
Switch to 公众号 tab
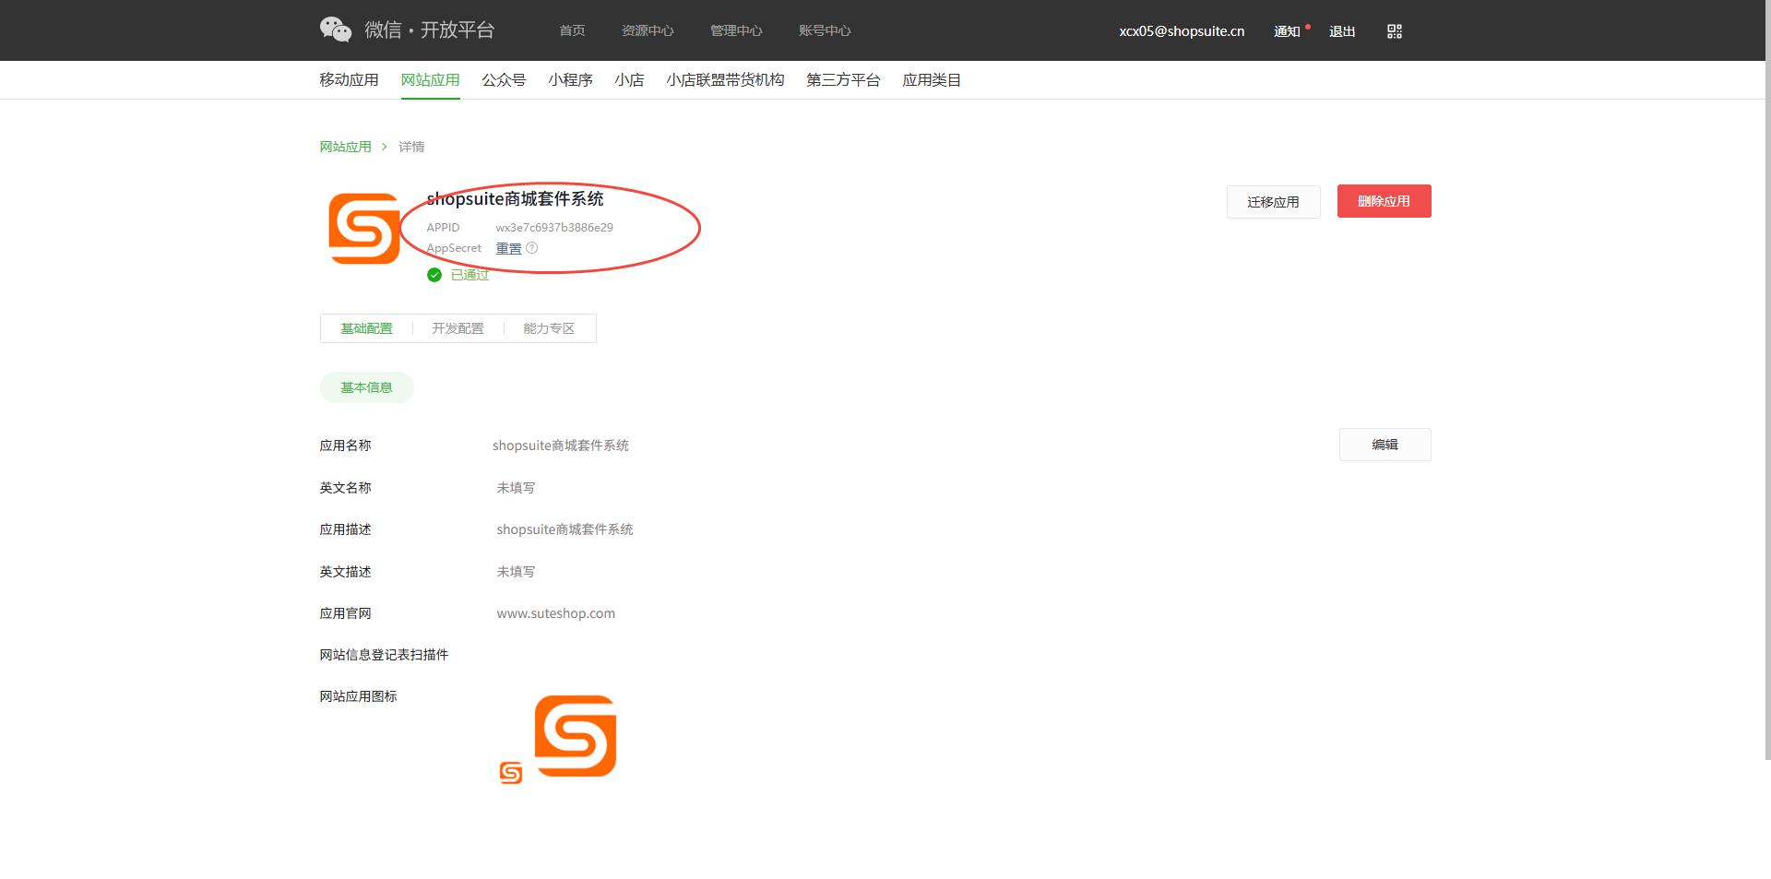tap(504, 80)
